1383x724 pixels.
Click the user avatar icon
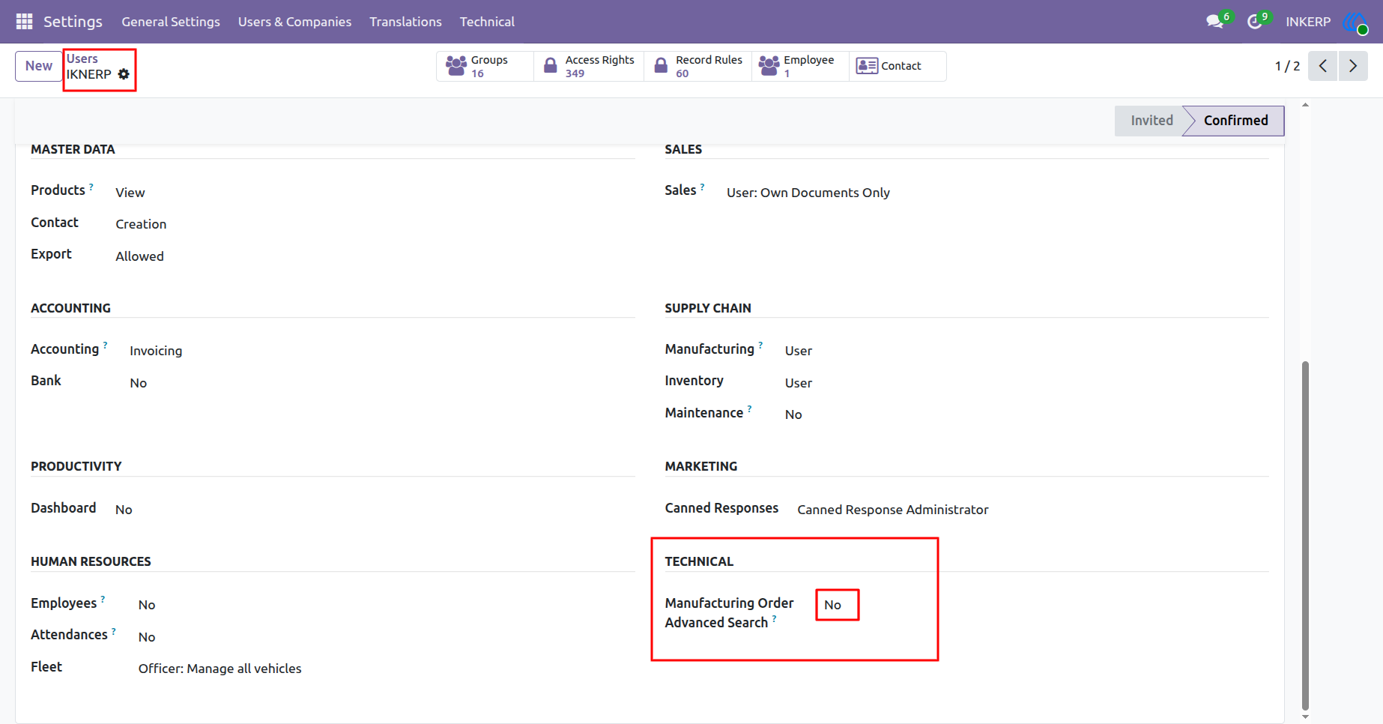1355,22
